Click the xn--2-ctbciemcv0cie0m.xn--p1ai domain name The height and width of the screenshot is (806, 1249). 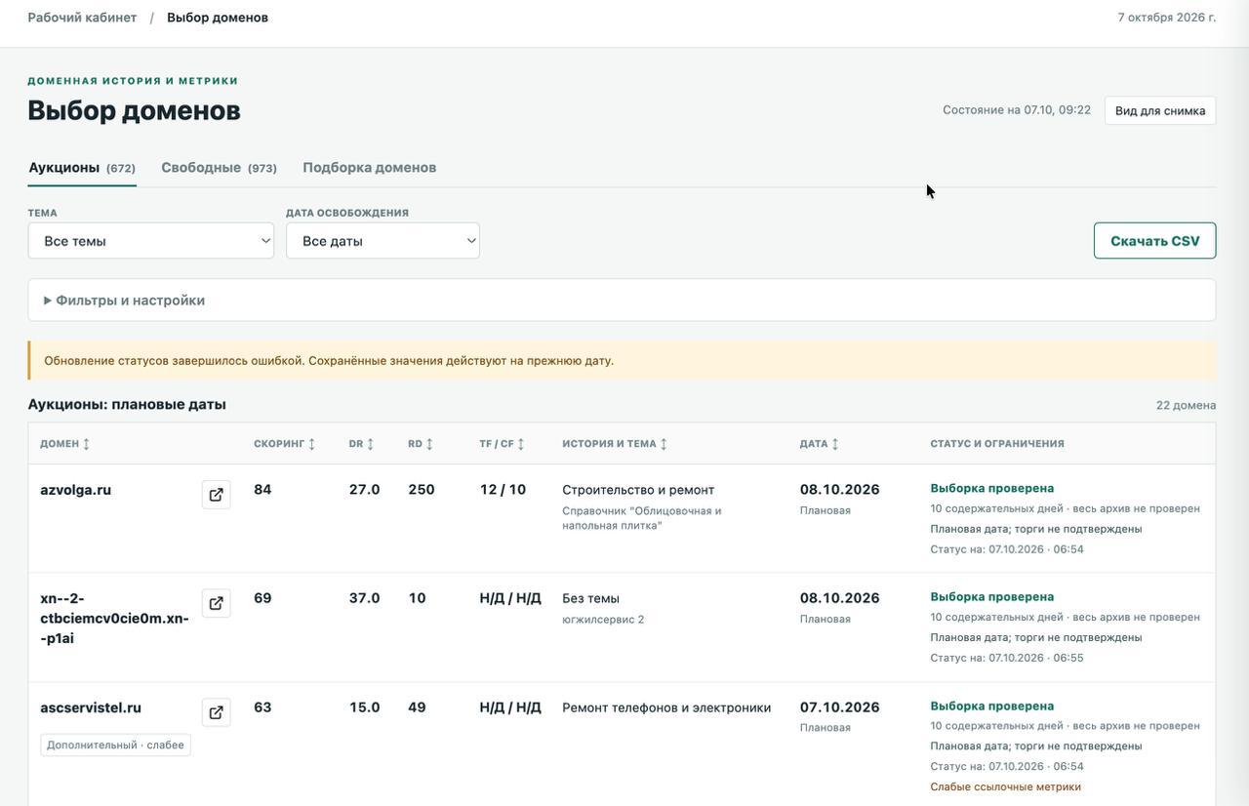pos(115,618)
